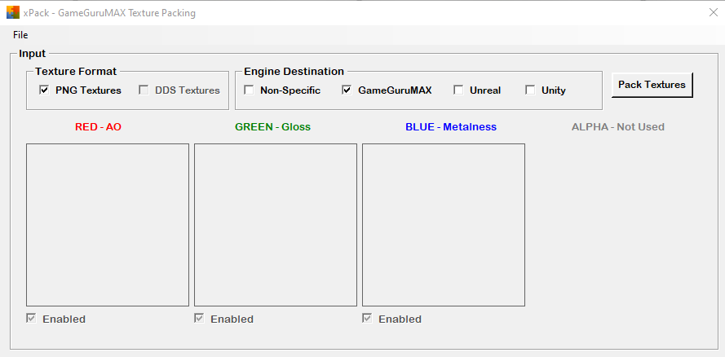The image size is (725, 357).
Task: Click the GREEN - Gloss texture slot
Action: (x=276, y=225)
